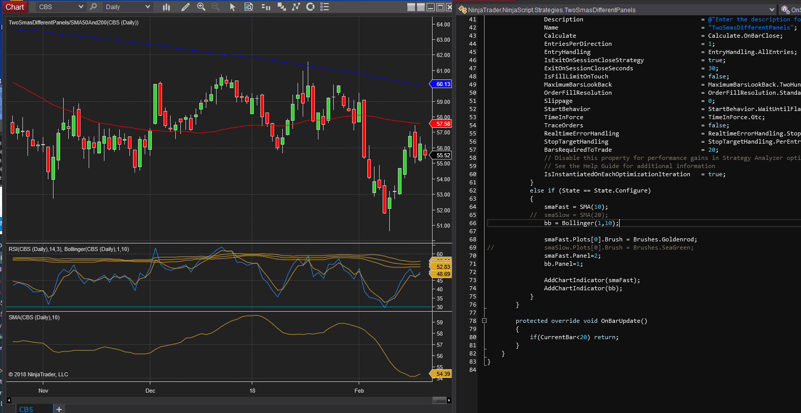Click the red Chart label button
This screenshot has height=413, width=801.
tap(15, 7)
